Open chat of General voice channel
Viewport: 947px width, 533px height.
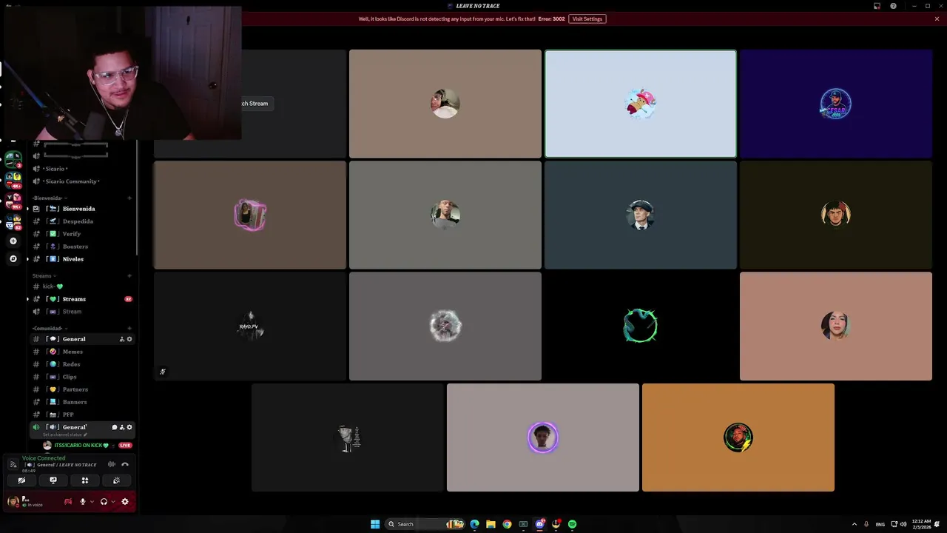pos(115,427)
